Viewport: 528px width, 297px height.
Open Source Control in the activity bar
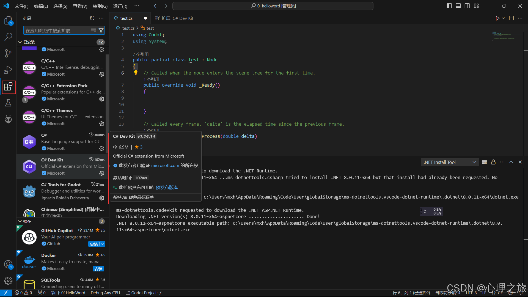(9, 53)
